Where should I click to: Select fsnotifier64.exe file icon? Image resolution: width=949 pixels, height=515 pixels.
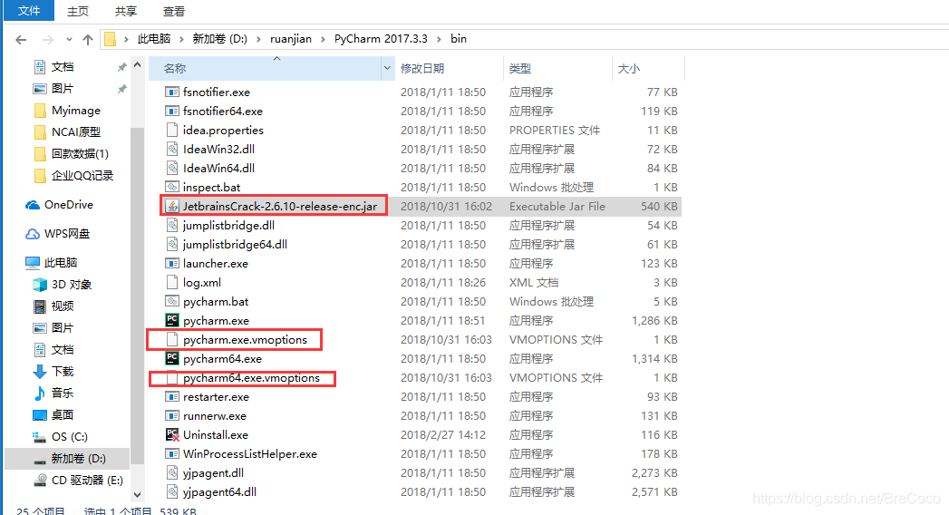click(x=172, y=112)
